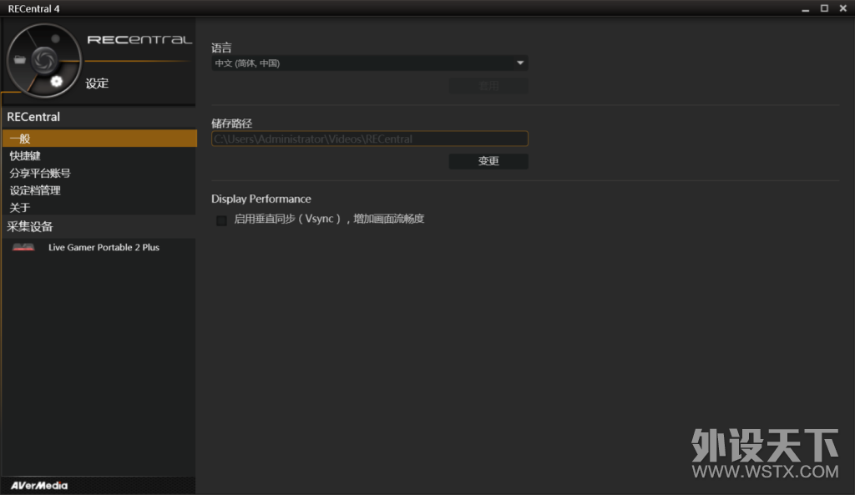The image size is (855, 495).
Task: Click the RECentral section header in sidebar
Action: (x=33, y=117)
